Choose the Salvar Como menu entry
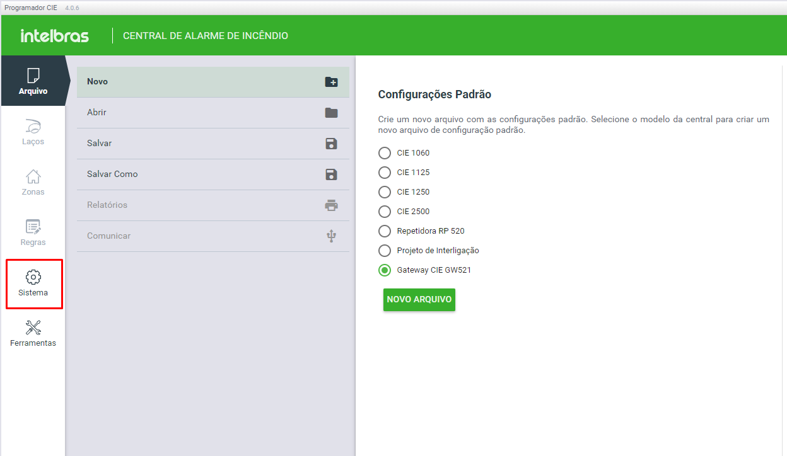Screen dimensions: 787x456 pos(213,174)
